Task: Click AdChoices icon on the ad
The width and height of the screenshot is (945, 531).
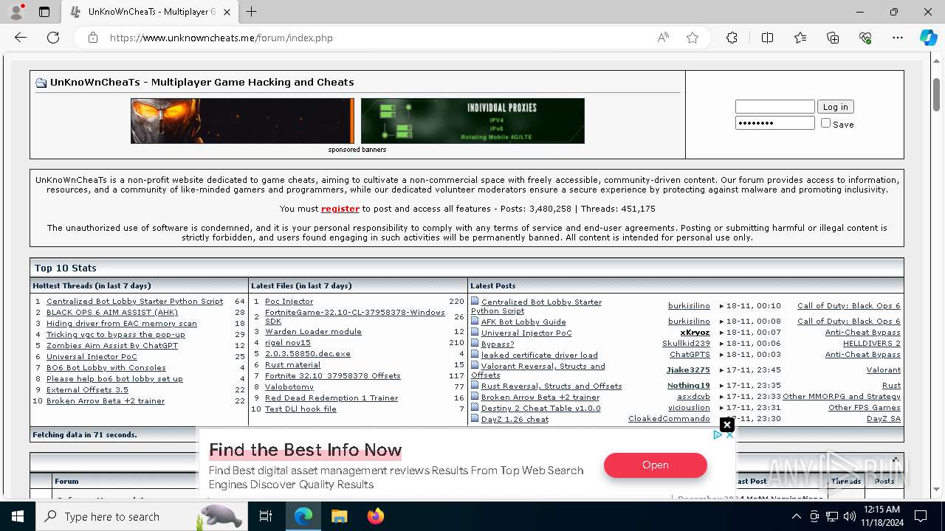Action: pos(718,435)
